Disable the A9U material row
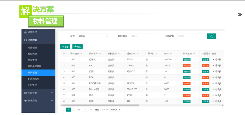 point(219,65)
